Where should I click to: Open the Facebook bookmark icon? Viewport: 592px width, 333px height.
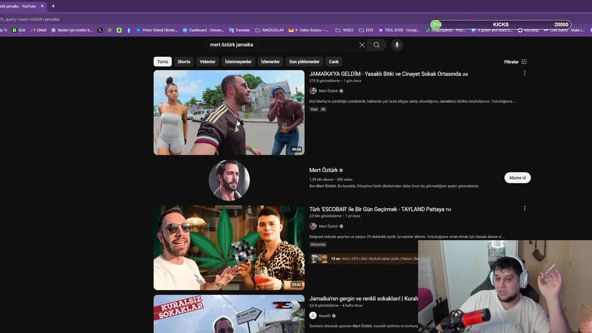(129, 30)
